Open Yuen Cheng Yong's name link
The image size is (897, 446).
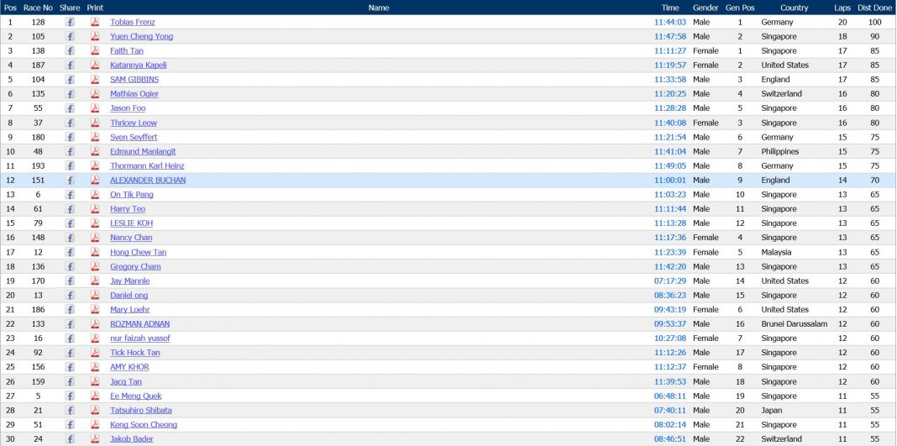click(x=141, y=36)
